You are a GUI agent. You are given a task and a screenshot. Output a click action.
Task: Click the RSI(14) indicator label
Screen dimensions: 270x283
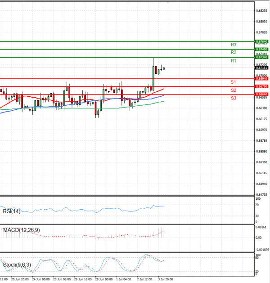(12, 211)
